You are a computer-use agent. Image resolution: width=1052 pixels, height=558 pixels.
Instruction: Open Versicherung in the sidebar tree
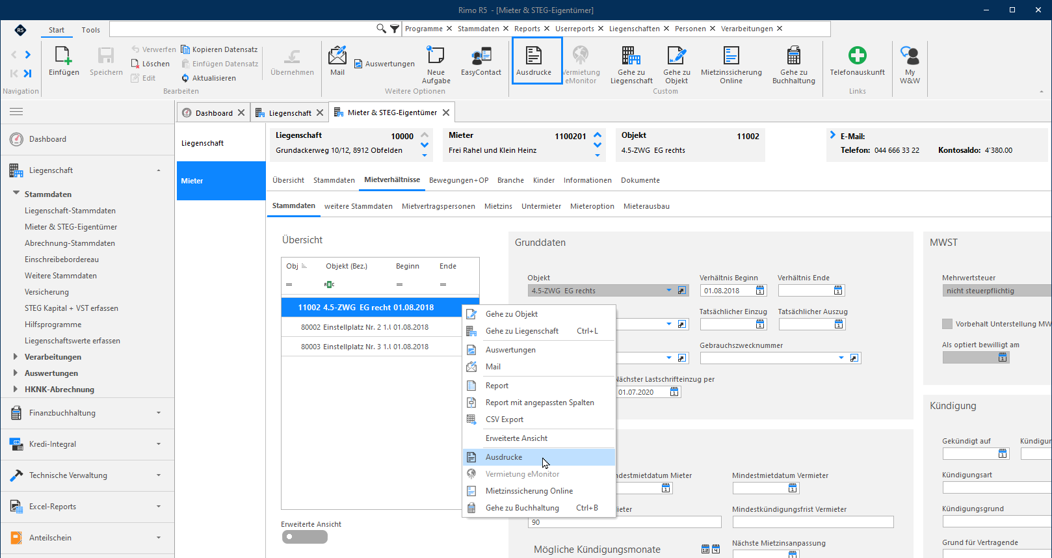coord(47,292)
